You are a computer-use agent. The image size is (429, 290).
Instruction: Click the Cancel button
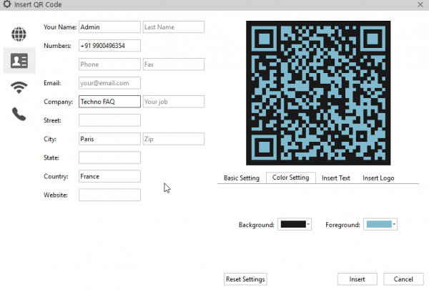[403, 279]
